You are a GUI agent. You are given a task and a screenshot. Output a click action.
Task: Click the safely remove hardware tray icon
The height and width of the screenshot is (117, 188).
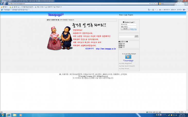[x=169, y=115]
